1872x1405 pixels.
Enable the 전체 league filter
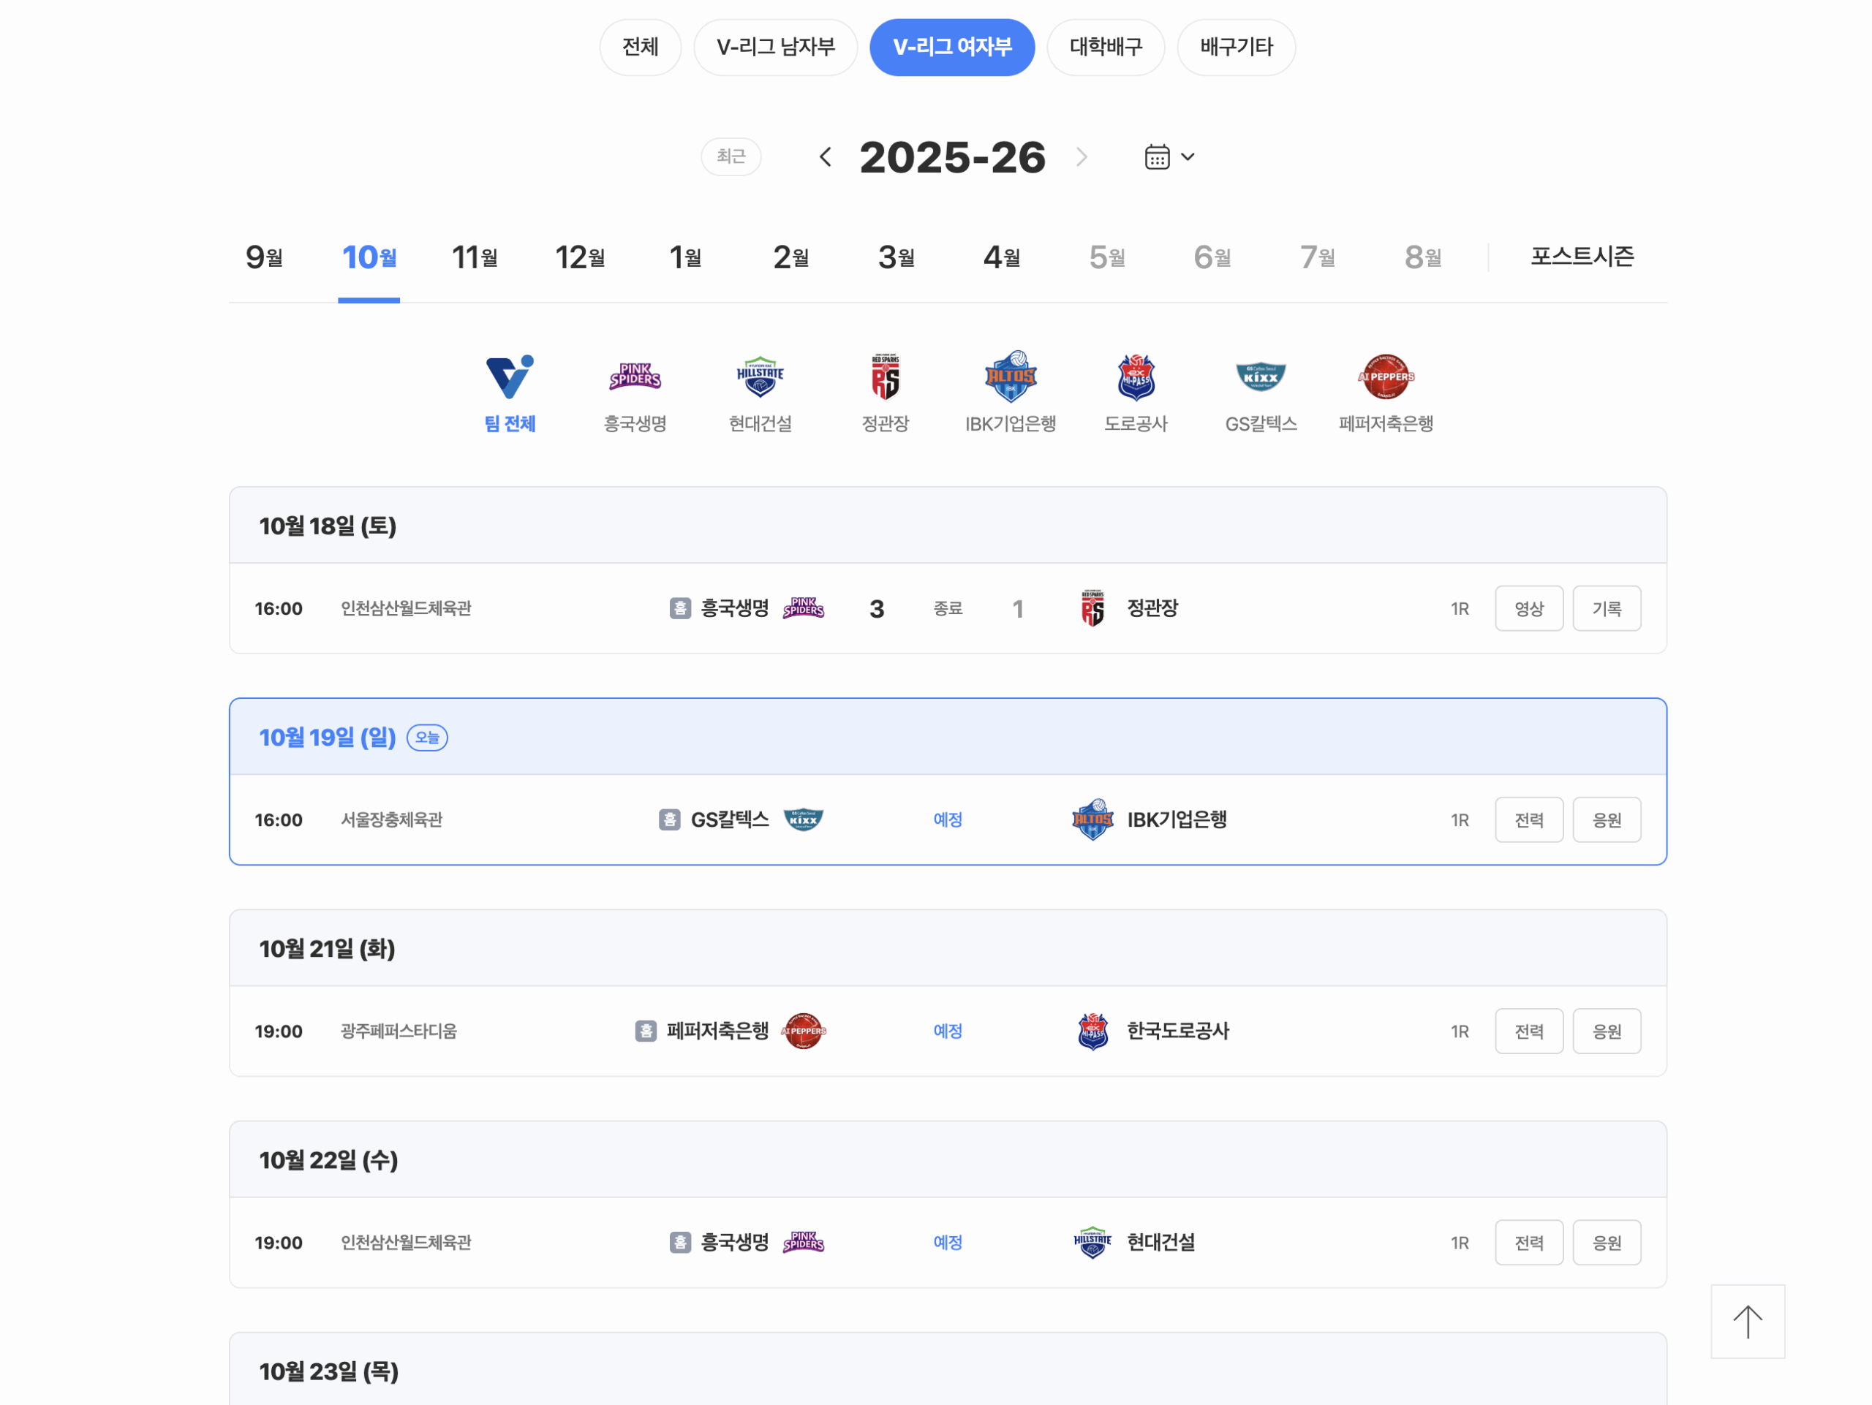pos(640,48)
